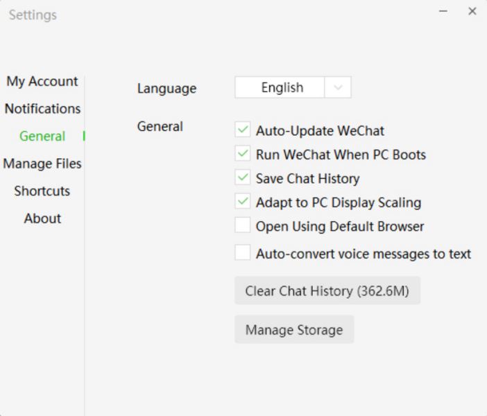Click the Settings window title text
487x416 pixels.
click(x=33, y=15)
